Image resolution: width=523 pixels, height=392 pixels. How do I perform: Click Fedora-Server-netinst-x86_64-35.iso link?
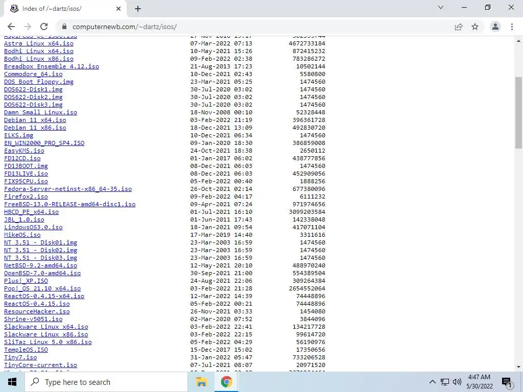tap(68, 189)
